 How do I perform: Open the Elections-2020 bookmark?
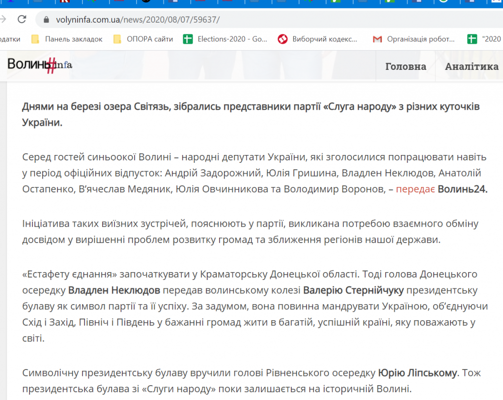point(225,39)
